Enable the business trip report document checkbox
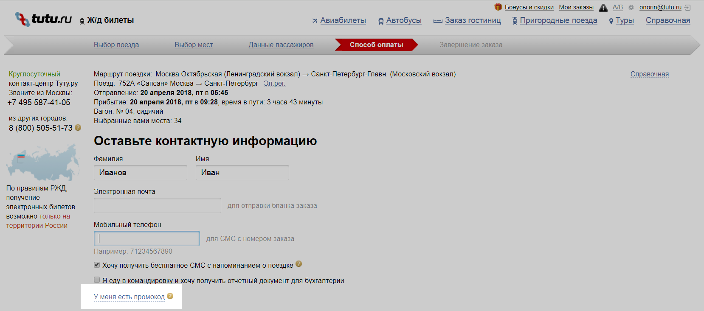 point(97,280)
